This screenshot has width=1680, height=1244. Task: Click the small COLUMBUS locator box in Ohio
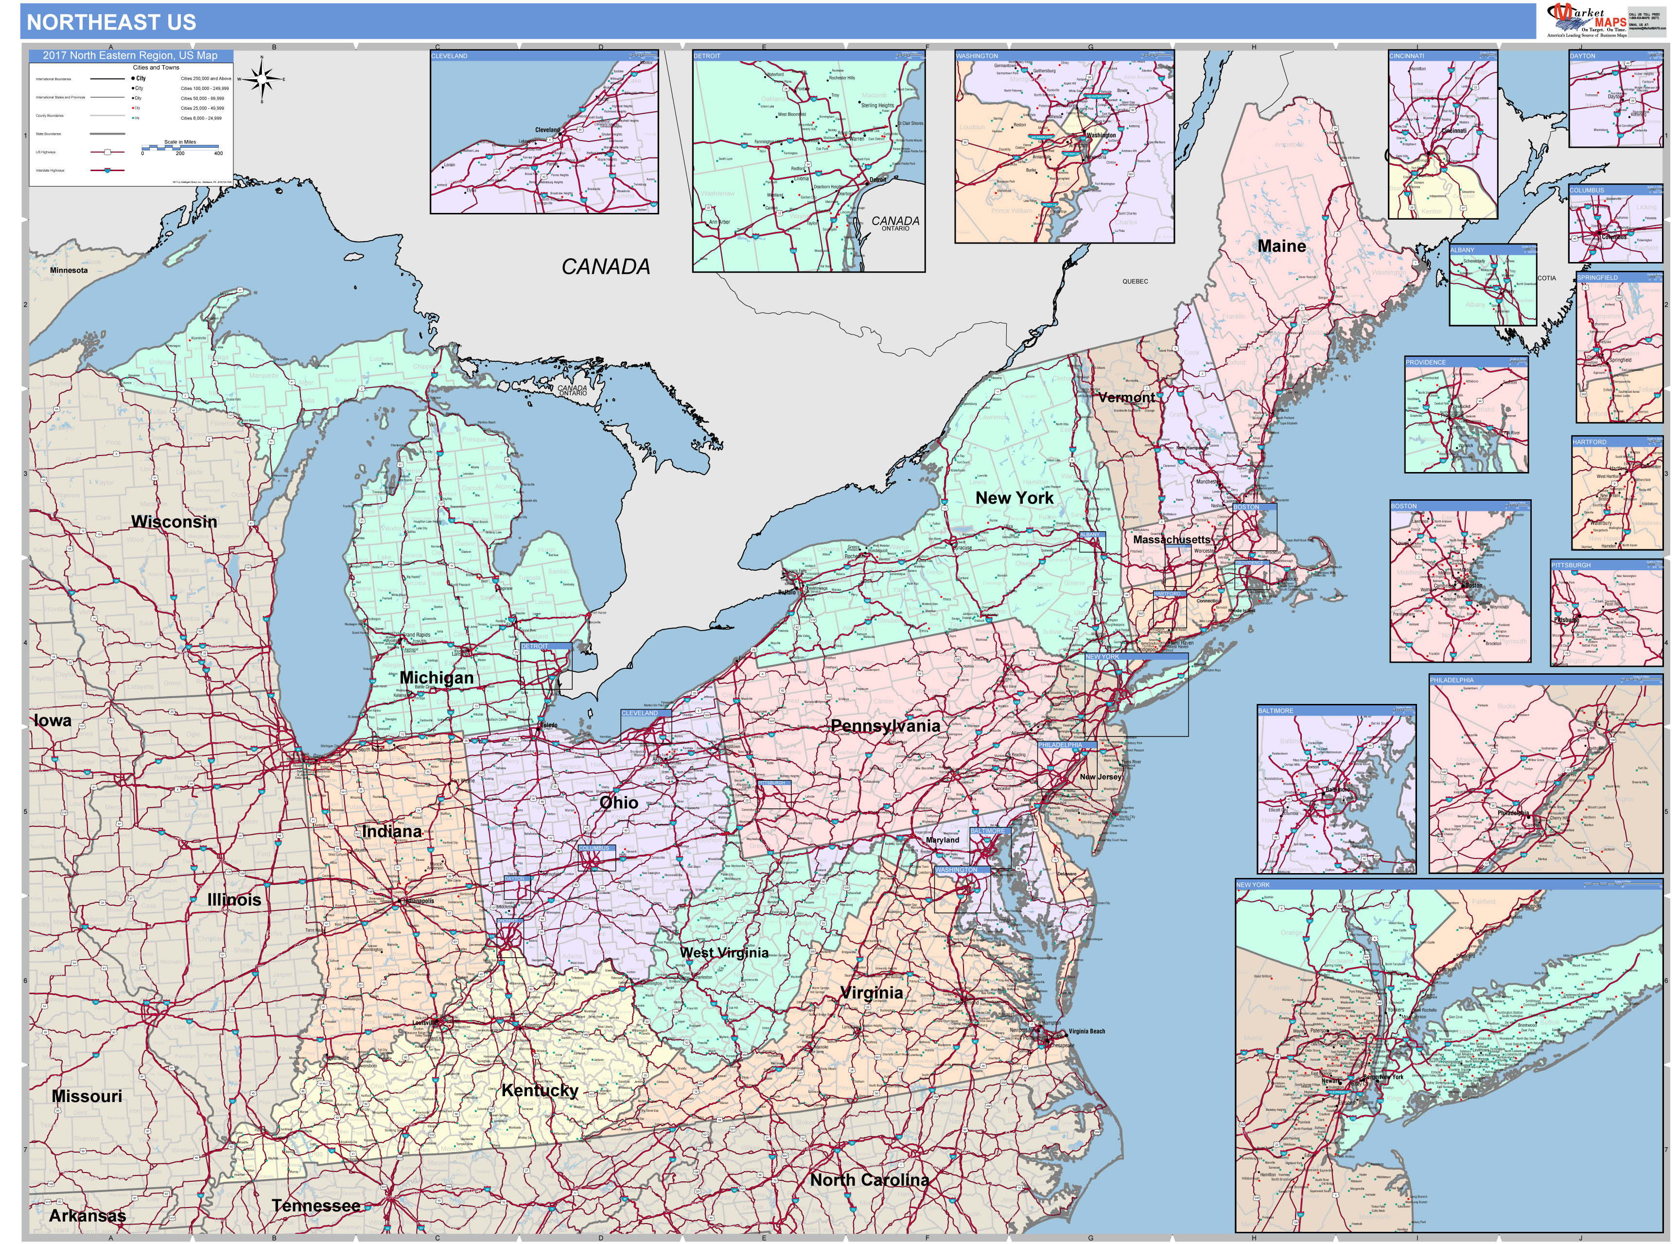click(x=596, y=858)
